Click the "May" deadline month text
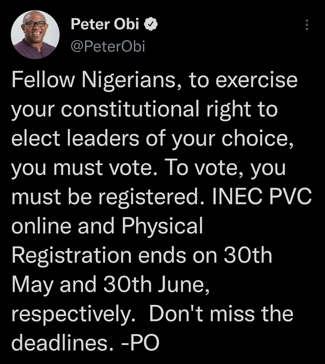This screenshot has height=364, width=325. pyautogui.click(x=30, y=285)
